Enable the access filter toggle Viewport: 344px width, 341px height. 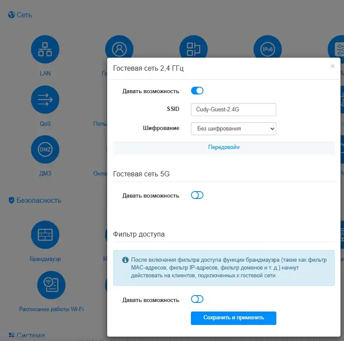coord(197,299)
